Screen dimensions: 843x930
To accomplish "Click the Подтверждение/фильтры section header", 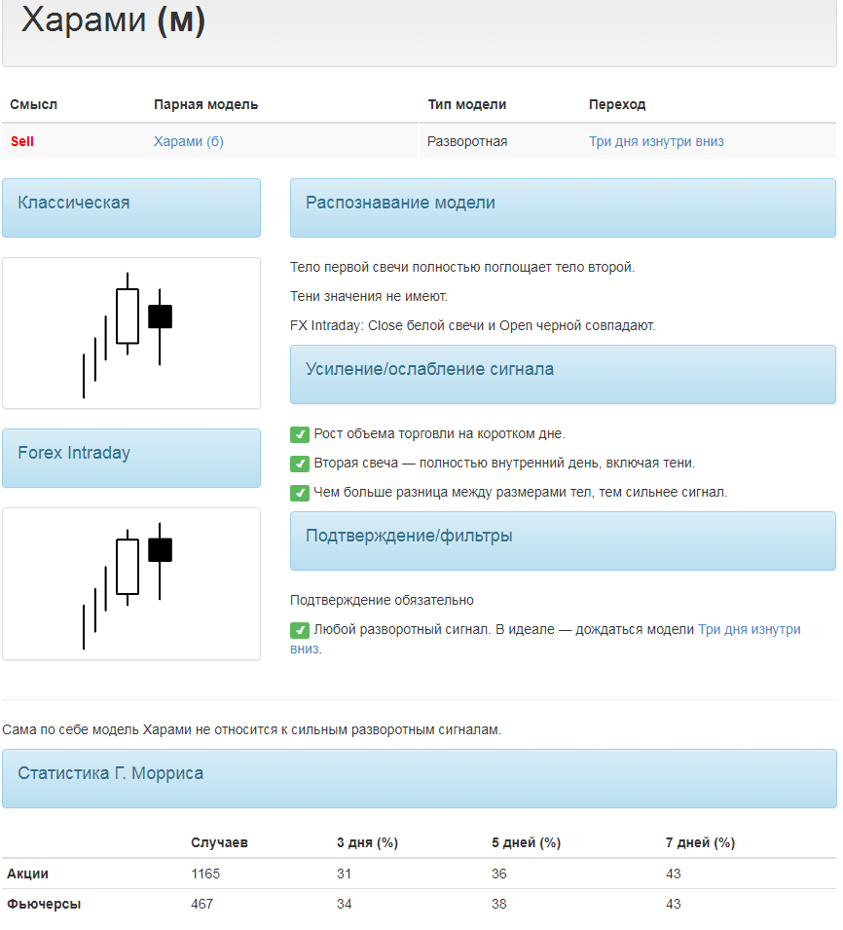I will pyautogui.click(x=564, y=541).
